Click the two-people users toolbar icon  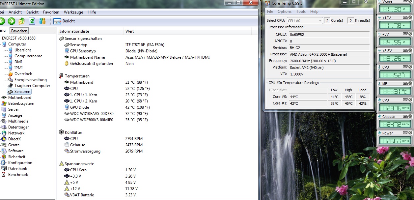tap(42, 21)
